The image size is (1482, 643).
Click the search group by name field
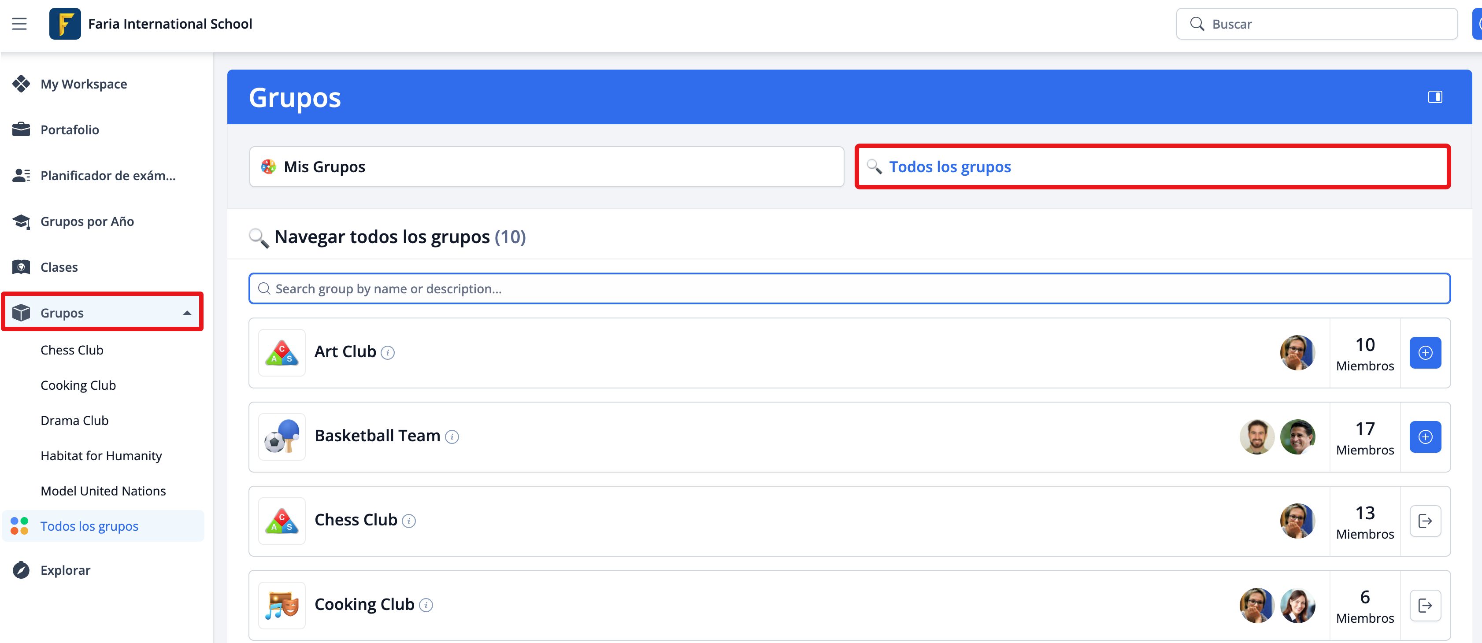[x=849, y=289]
